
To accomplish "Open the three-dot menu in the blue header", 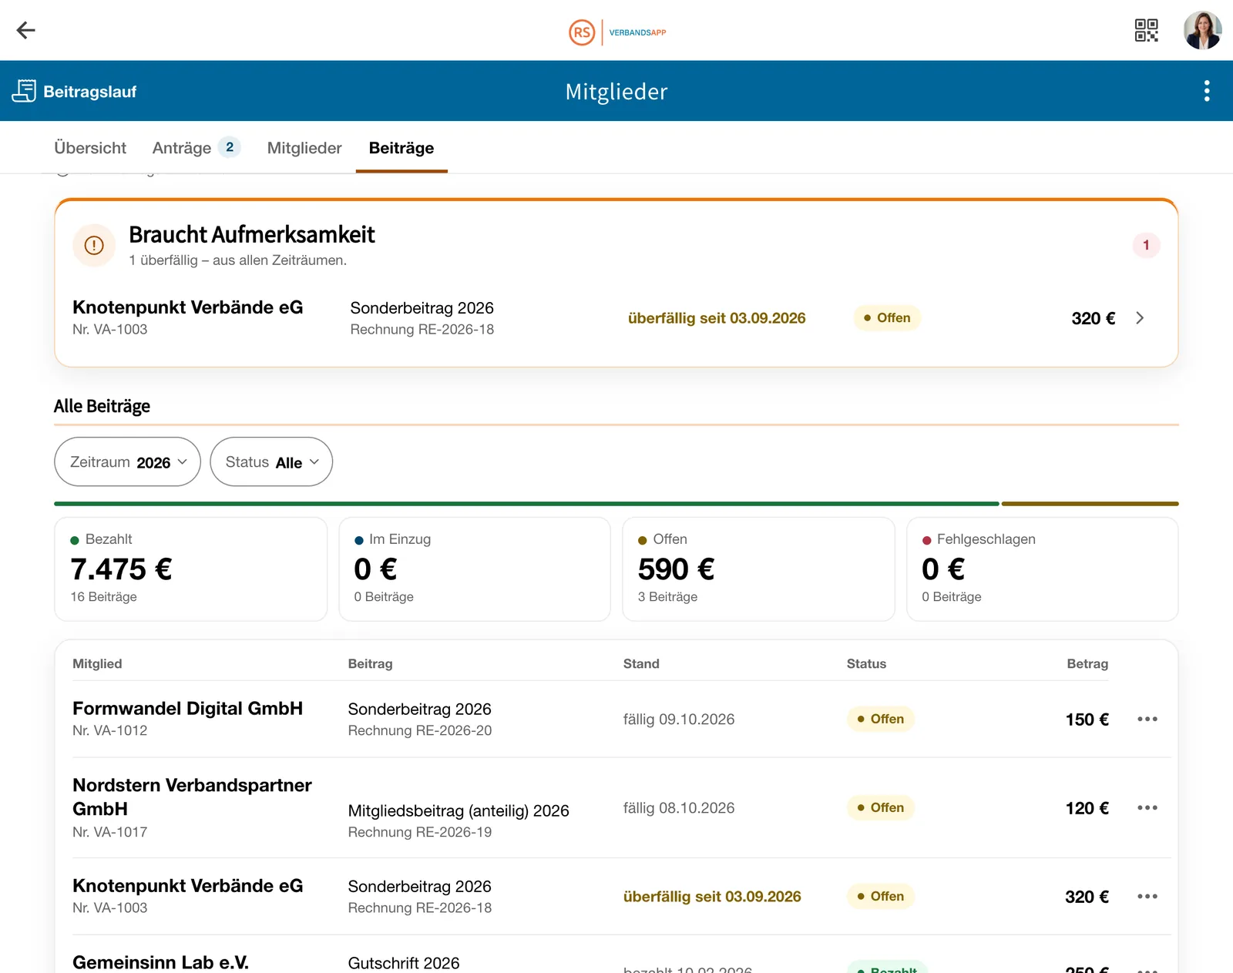I will pos(1207,91).
